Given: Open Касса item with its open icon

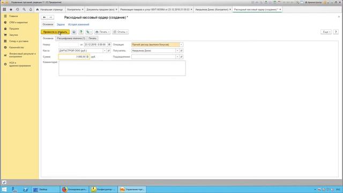Looking at the screenshot, I should pos(108,51).
